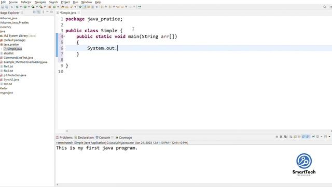The width and height of the screenshot is (332, 187).
Task: Minimize the Package Explorer view
Action: 47,12
